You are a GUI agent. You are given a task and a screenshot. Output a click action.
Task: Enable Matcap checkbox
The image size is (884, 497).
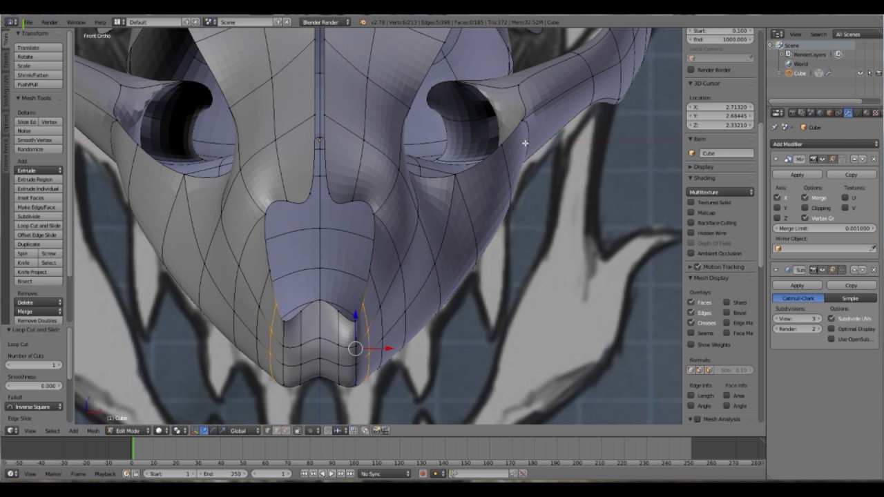click(x=691, y=213)
